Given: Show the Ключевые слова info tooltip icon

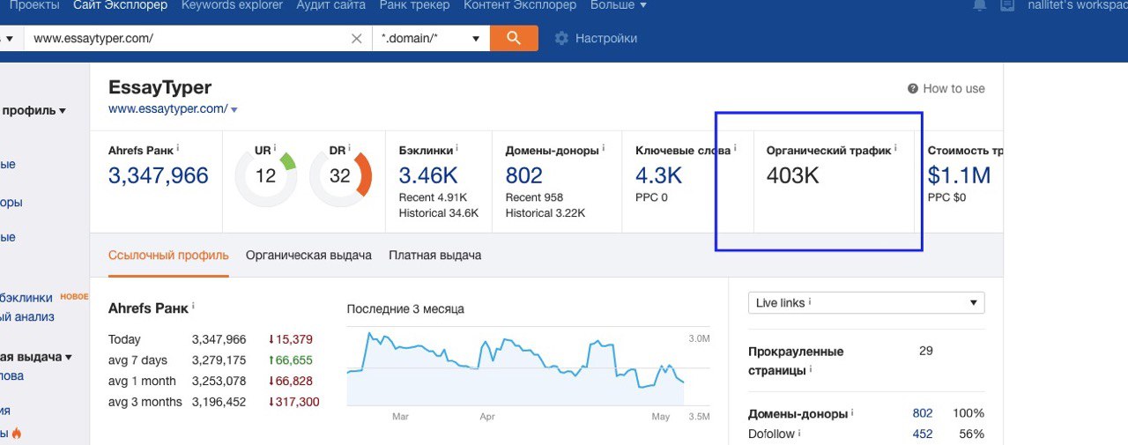Looking at the screenshot, I should click(736, 148).
